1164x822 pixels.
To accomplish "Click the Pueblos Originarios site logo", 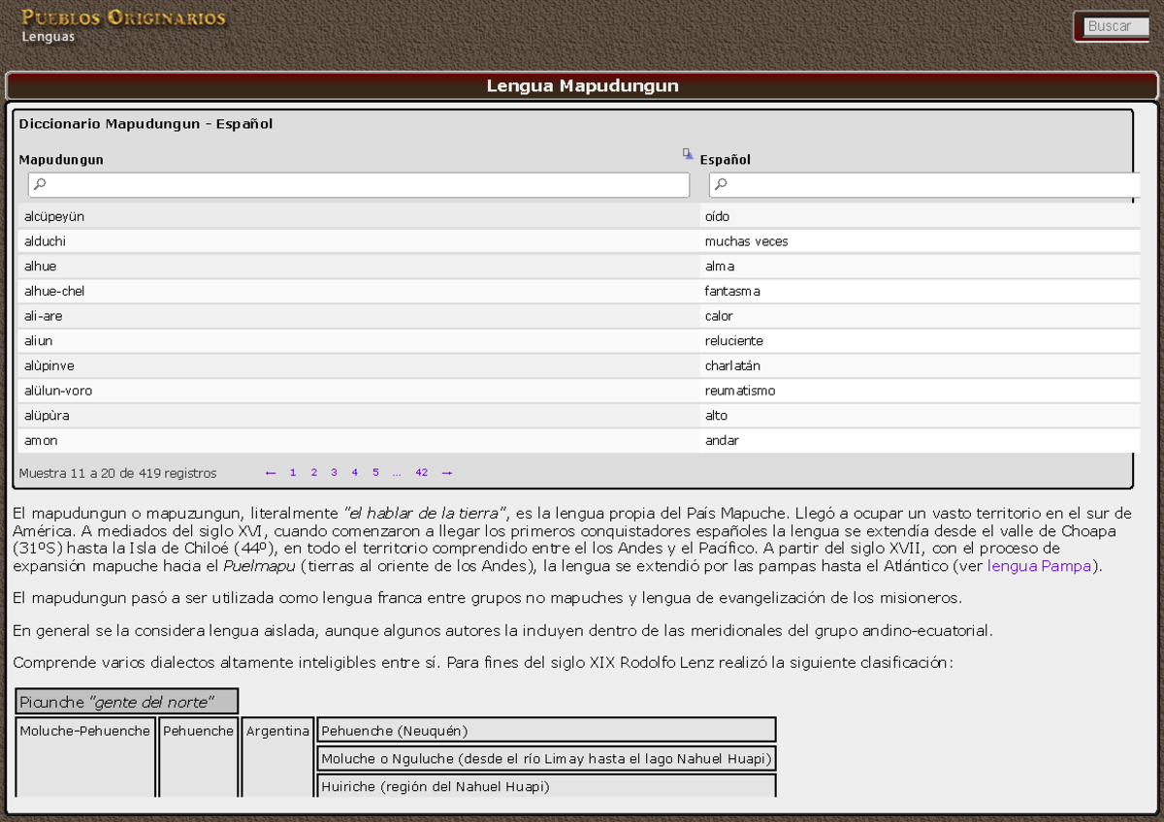I will click(x=123, y=17).
